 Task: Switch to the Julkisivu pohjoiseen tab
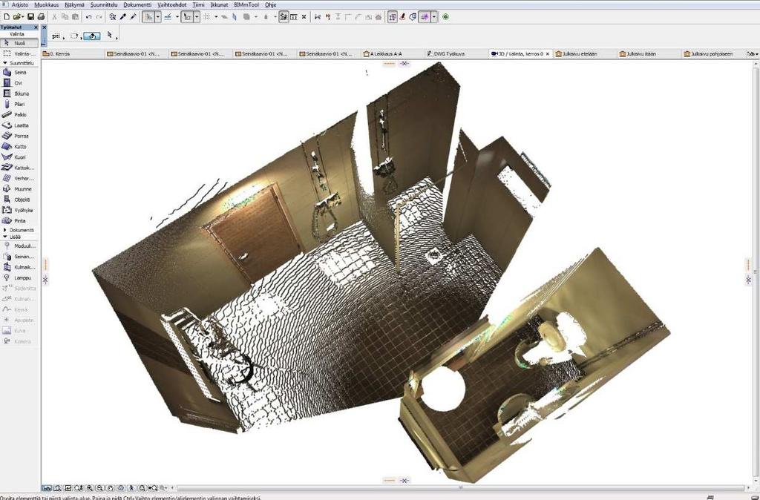[x=713, y=53]
